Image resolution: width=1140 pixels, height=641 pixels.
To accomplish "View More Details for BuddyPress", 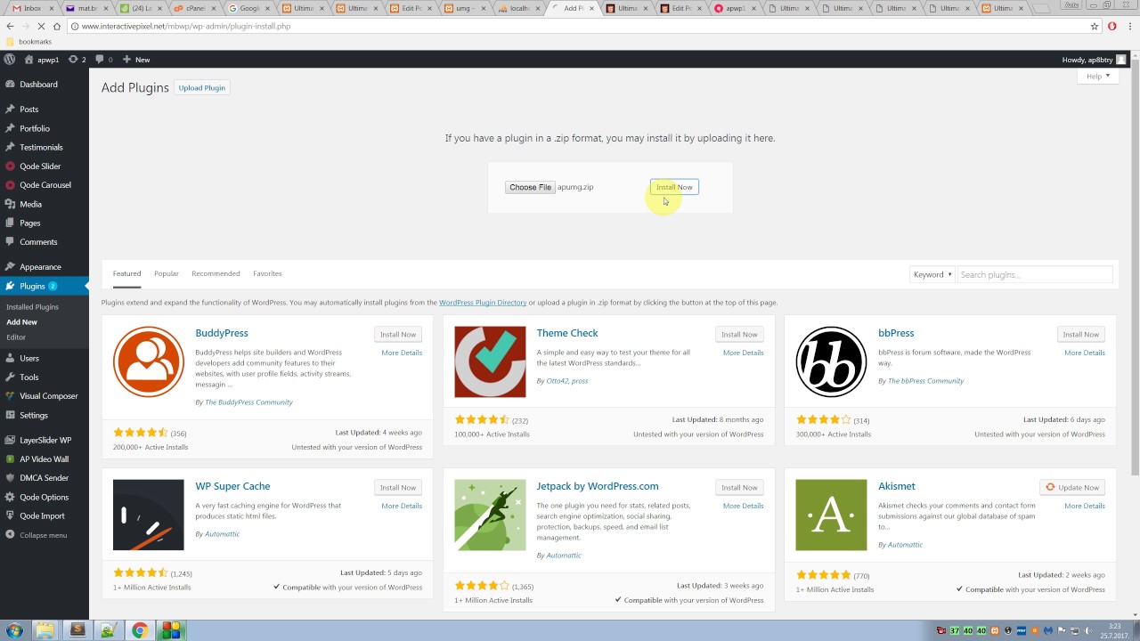I will click(402, 353).
